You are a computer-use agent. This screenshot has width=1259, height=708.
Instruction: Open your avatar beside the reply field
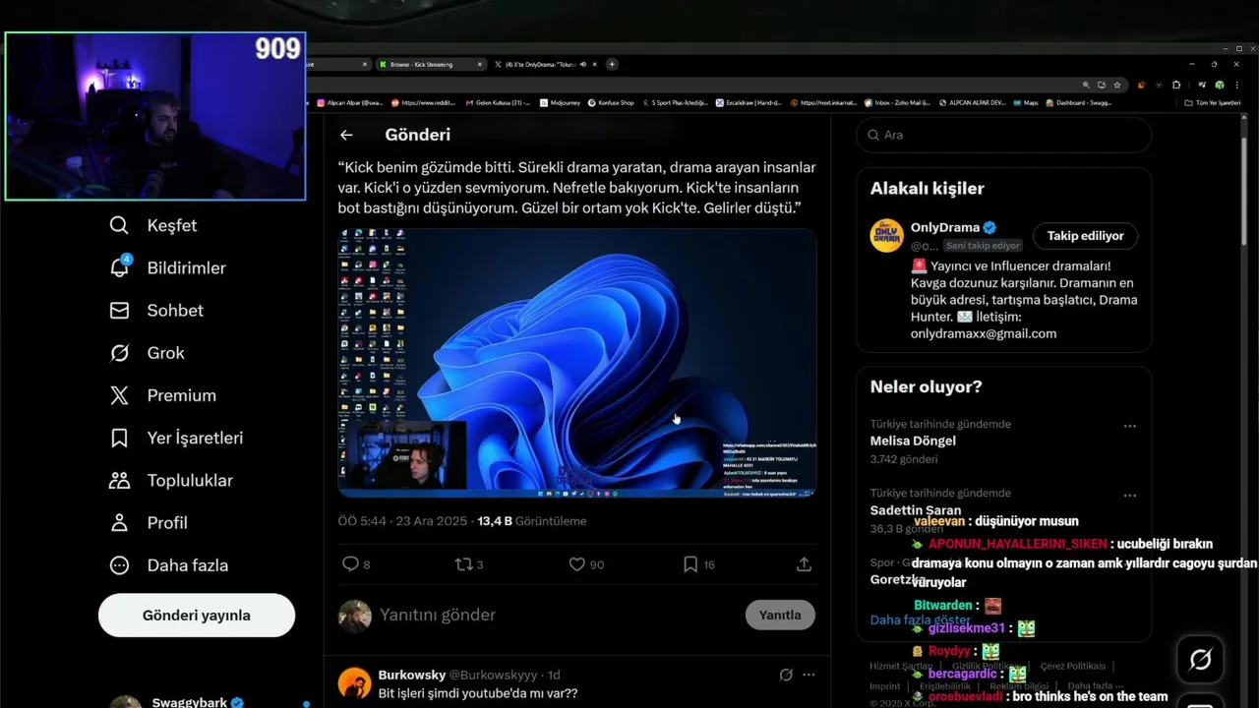(355, 616)
